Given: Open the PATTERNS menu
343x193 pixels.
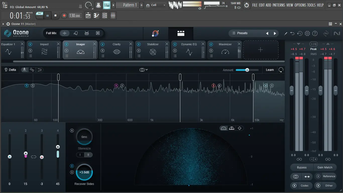Looking at the screenshot, I should (x=279, y=5).
